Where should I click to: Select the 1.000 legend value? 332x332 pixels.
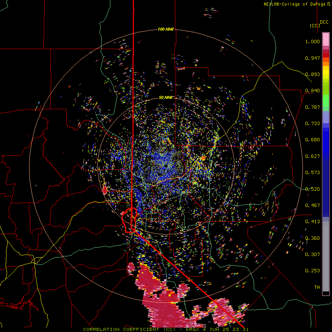click(312, 41)
